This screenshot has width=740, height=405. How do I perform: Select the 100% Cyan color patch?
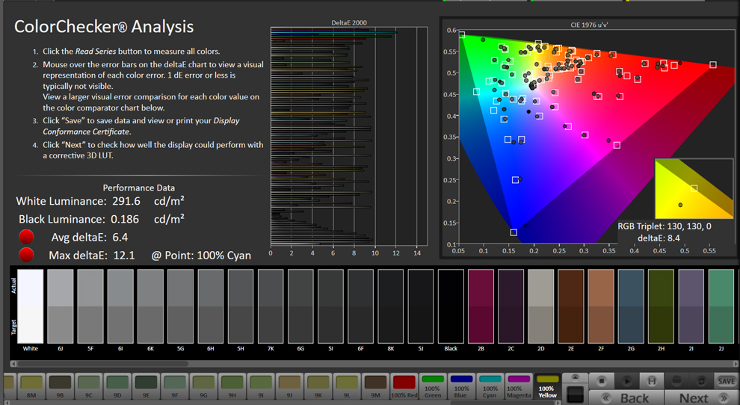coord(490,386)
